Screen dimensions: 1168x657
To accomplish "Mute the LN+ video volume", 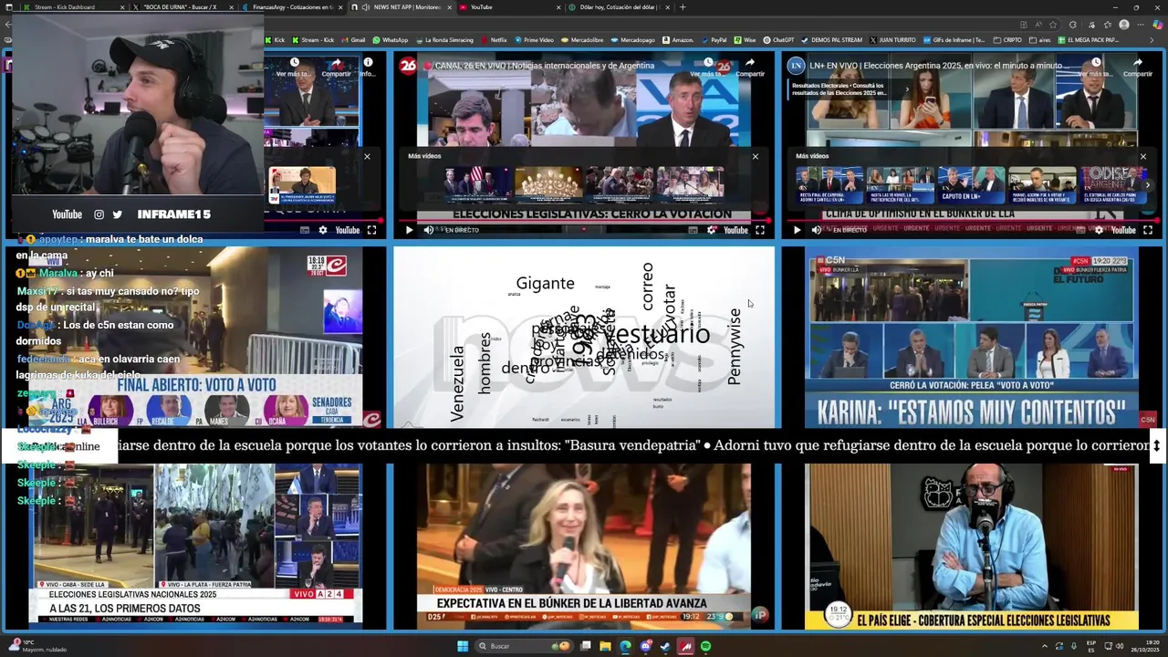I will 817,230.
